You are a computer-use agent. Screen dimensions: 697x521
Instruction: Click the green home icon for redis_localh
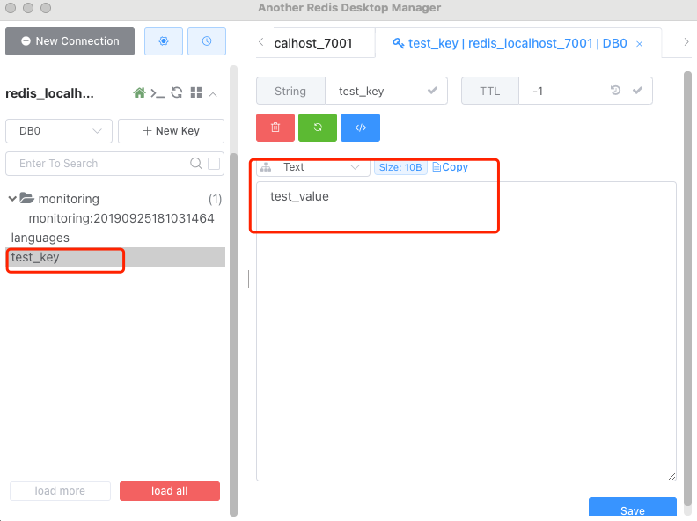click(139, 93)
